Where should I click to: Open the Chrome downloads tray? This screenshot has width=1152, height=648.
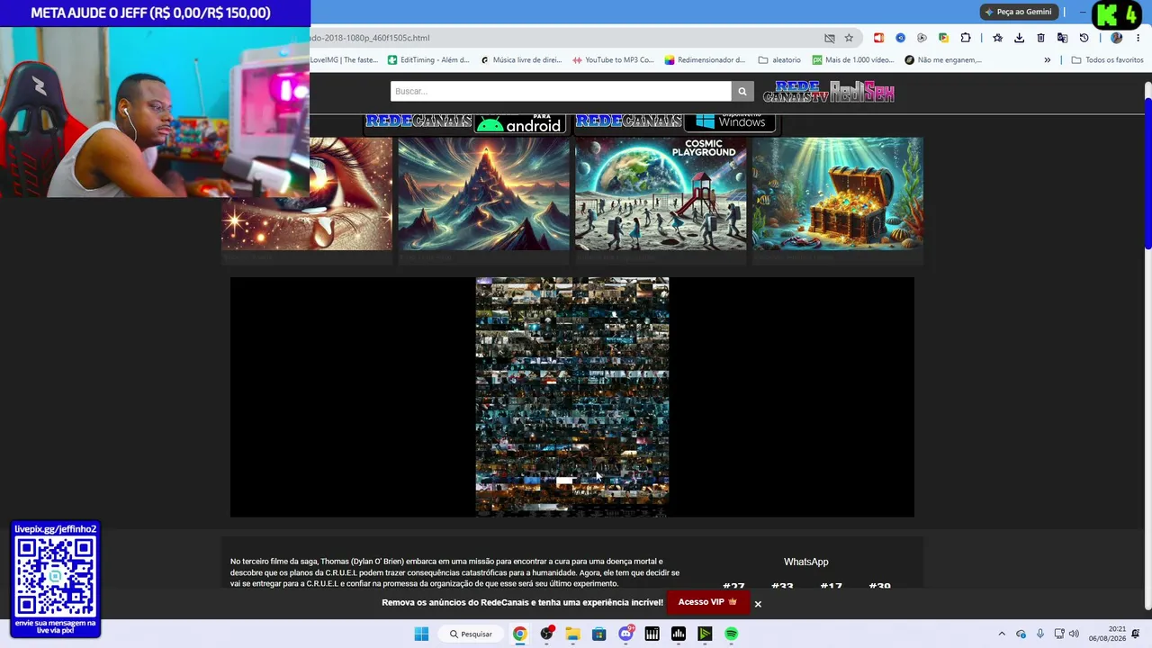1019,38
